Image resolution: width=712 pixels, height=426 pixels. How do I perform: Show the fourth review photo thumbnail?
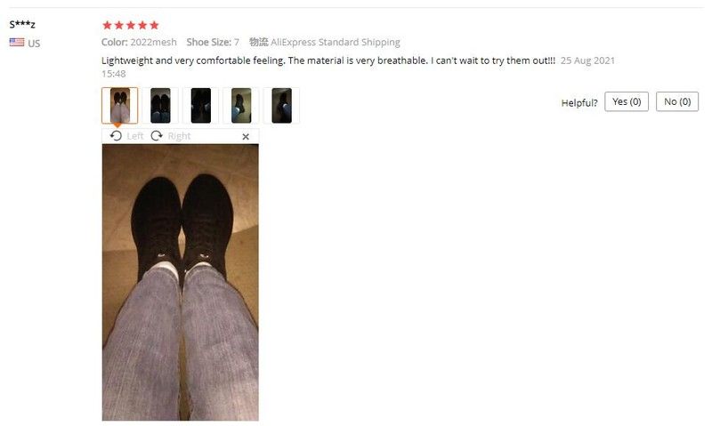pos(241,105)
